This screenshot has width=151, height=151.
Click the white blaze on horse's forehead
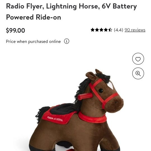click(111, 85)
